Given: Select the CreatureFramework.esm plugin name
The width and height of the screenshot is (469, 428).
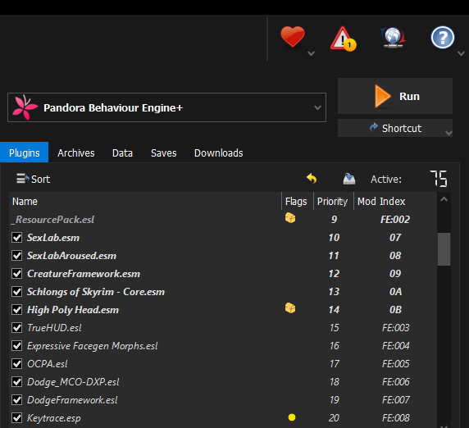Looking at the screenshot, I should coord(84,273).
